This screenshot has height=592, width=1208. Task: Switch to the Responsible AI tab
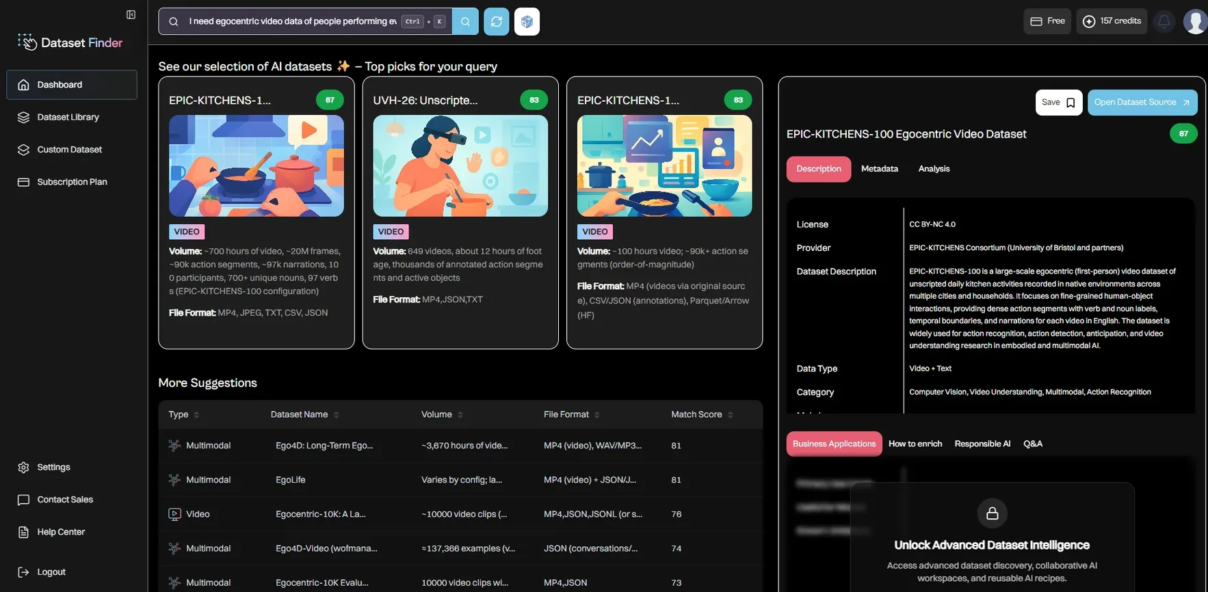pos(982,444)
